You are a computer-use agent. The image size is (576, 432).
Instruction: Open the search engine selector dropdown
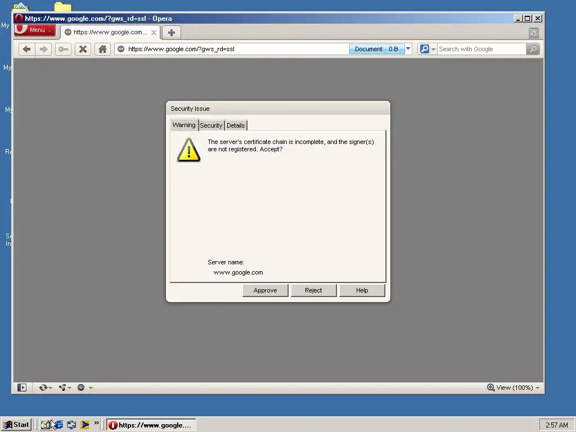coord(427,49)
